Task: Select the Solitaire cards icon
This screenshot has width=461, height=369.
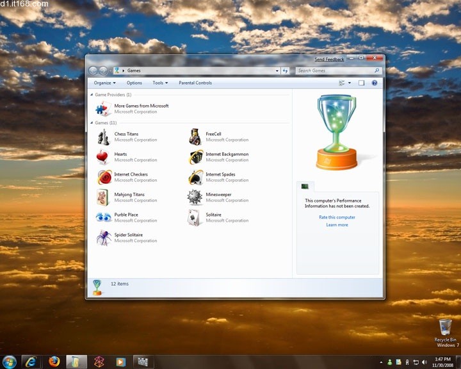Action: pyautogui.click(x=195, y=217)
